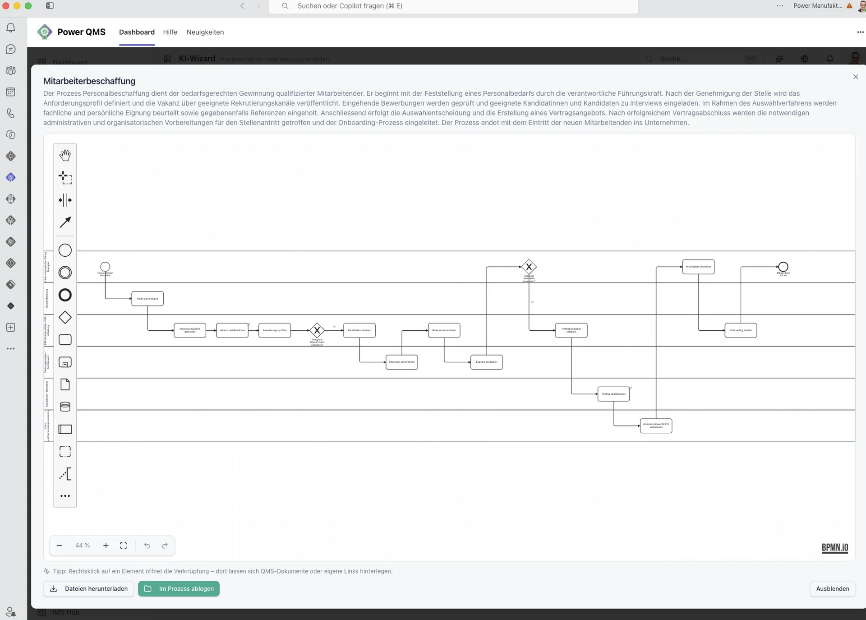
Task: Create a text annotation from the palette
Action: click(x=65, y=474)
